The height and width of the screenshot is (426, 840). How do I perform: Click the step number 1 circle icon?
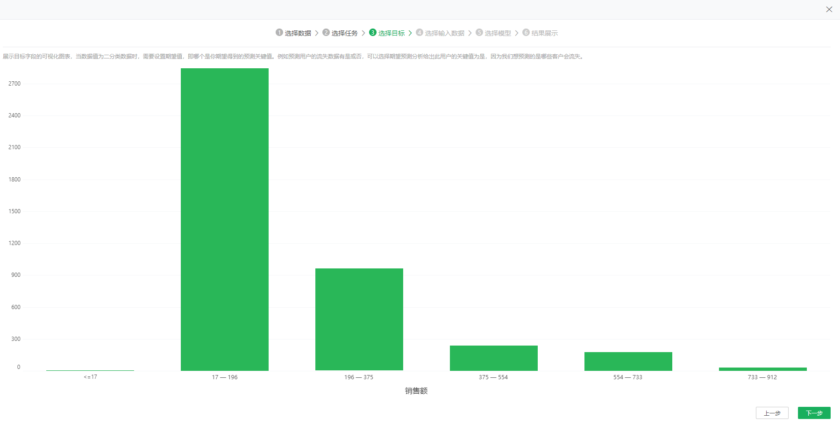[279, 32]
